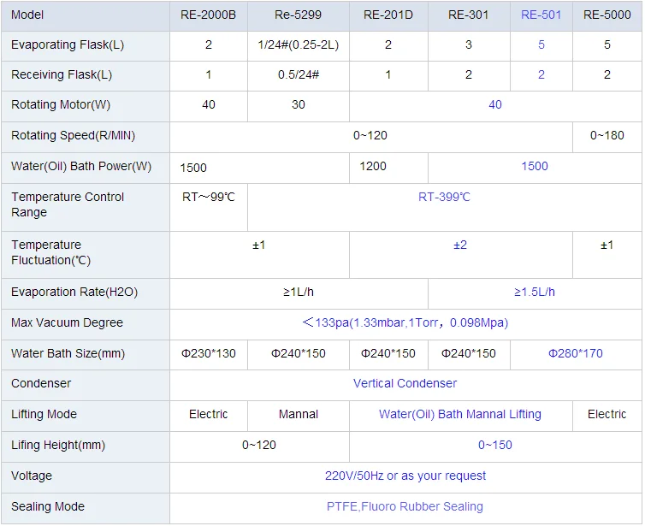Click the 220V/50Hz or as your request text
The height and width of the screenshot is (526, 645).
pos(405,476)
